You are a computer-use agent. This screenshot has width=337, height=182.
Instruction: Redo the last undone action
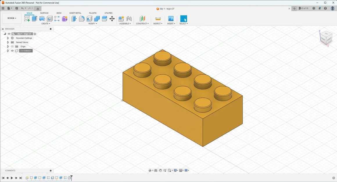(29, 8)
